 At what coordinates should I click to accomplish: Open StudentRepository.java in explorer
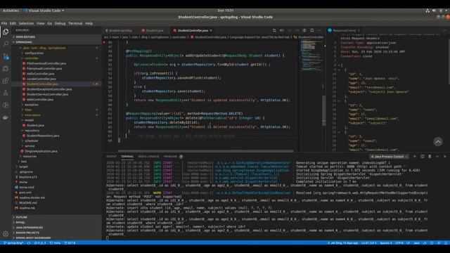click(x=43, y=136)
